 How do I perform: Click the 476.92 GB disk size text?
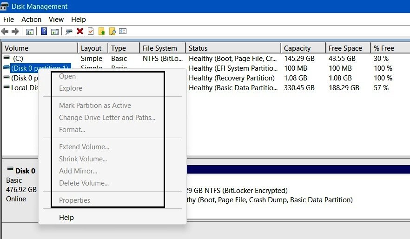tap(21, 189)
